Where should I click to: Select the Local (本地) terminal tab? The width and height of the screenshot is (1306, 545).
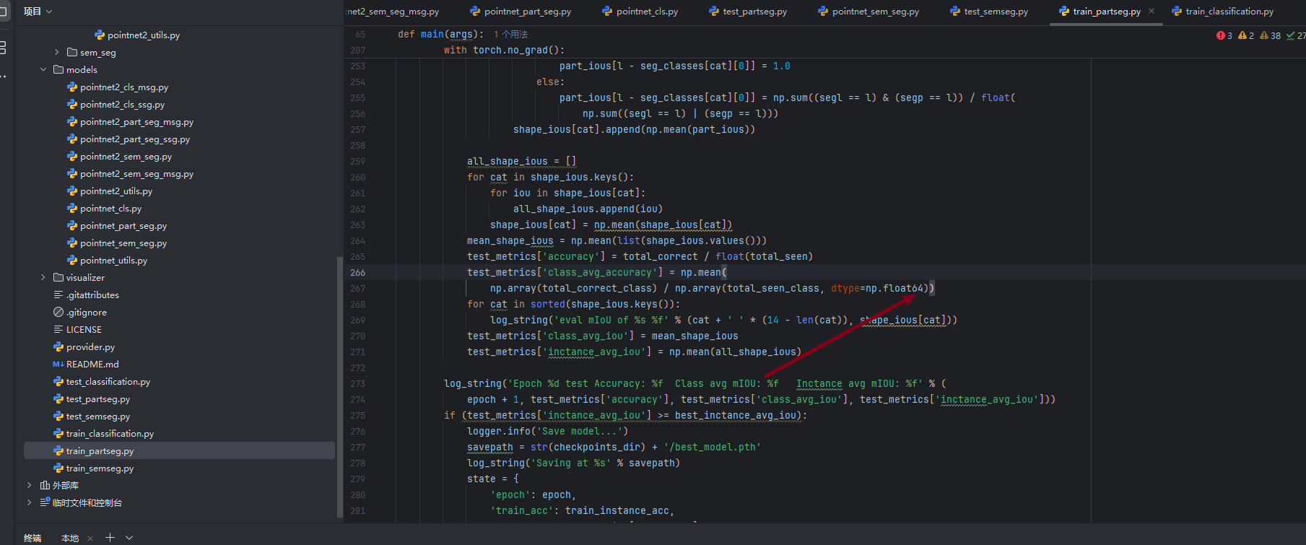click(70, 538)
